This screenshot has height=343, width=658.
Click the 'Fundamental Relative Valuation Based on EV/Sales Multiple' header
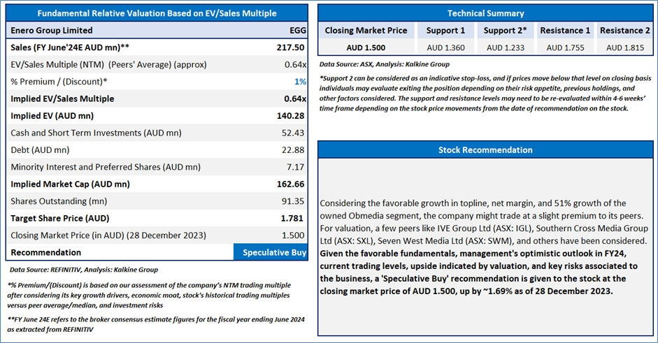point(157,13)
